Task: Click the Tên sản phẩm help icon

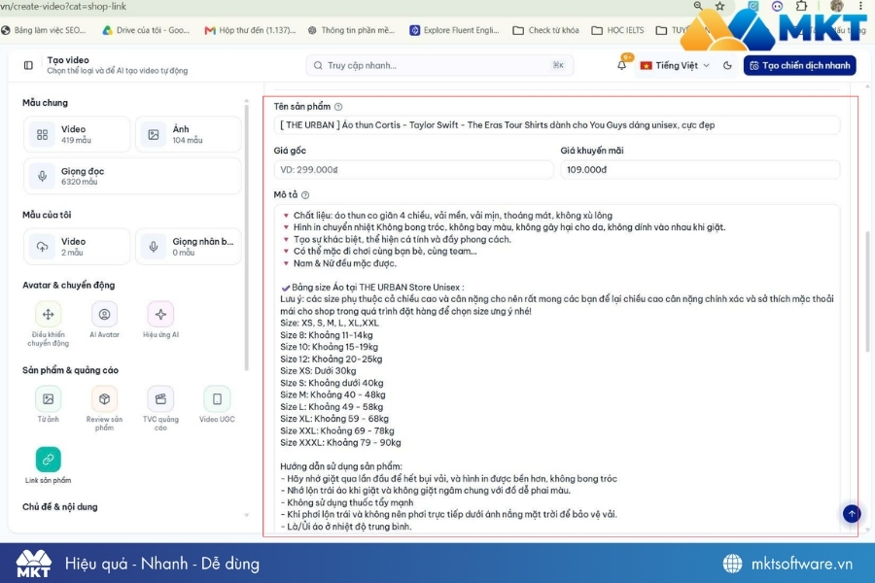Action: click(x=338, y=107)
